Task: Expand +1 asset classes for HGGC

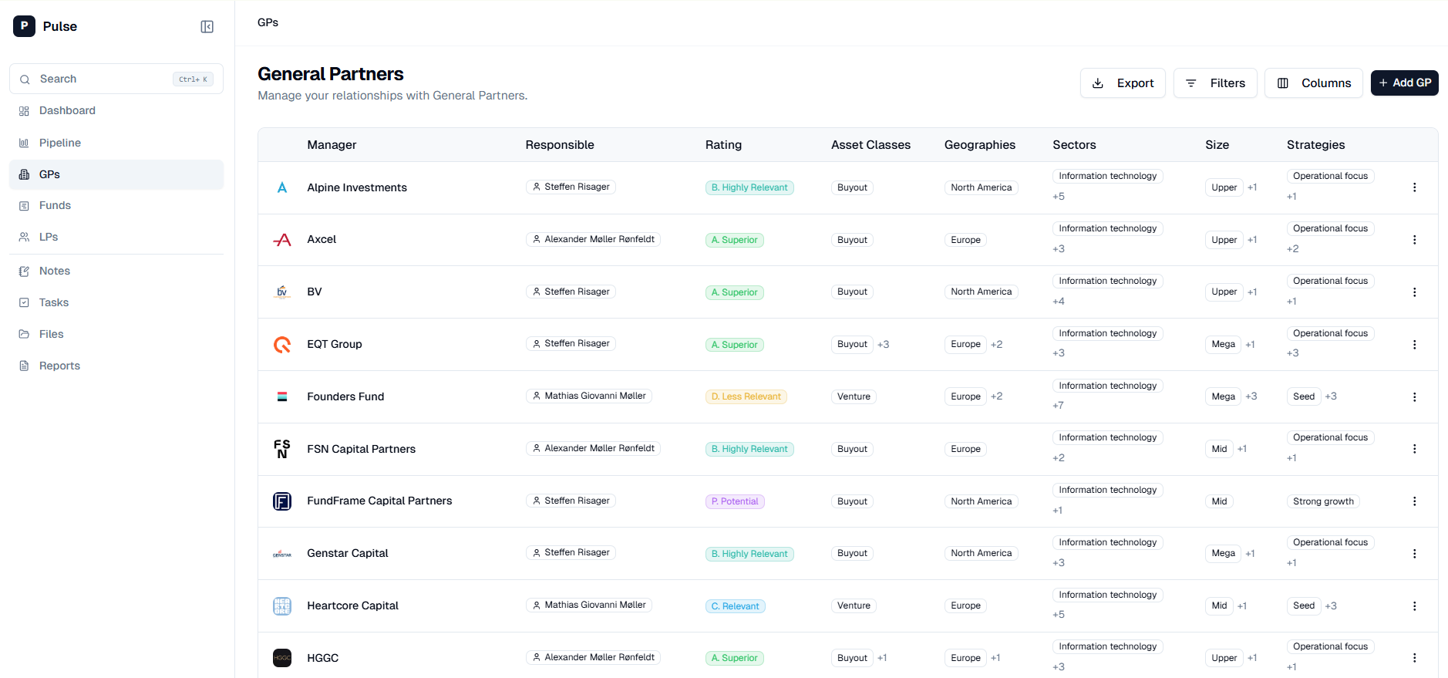Action: tap(882, 658)
